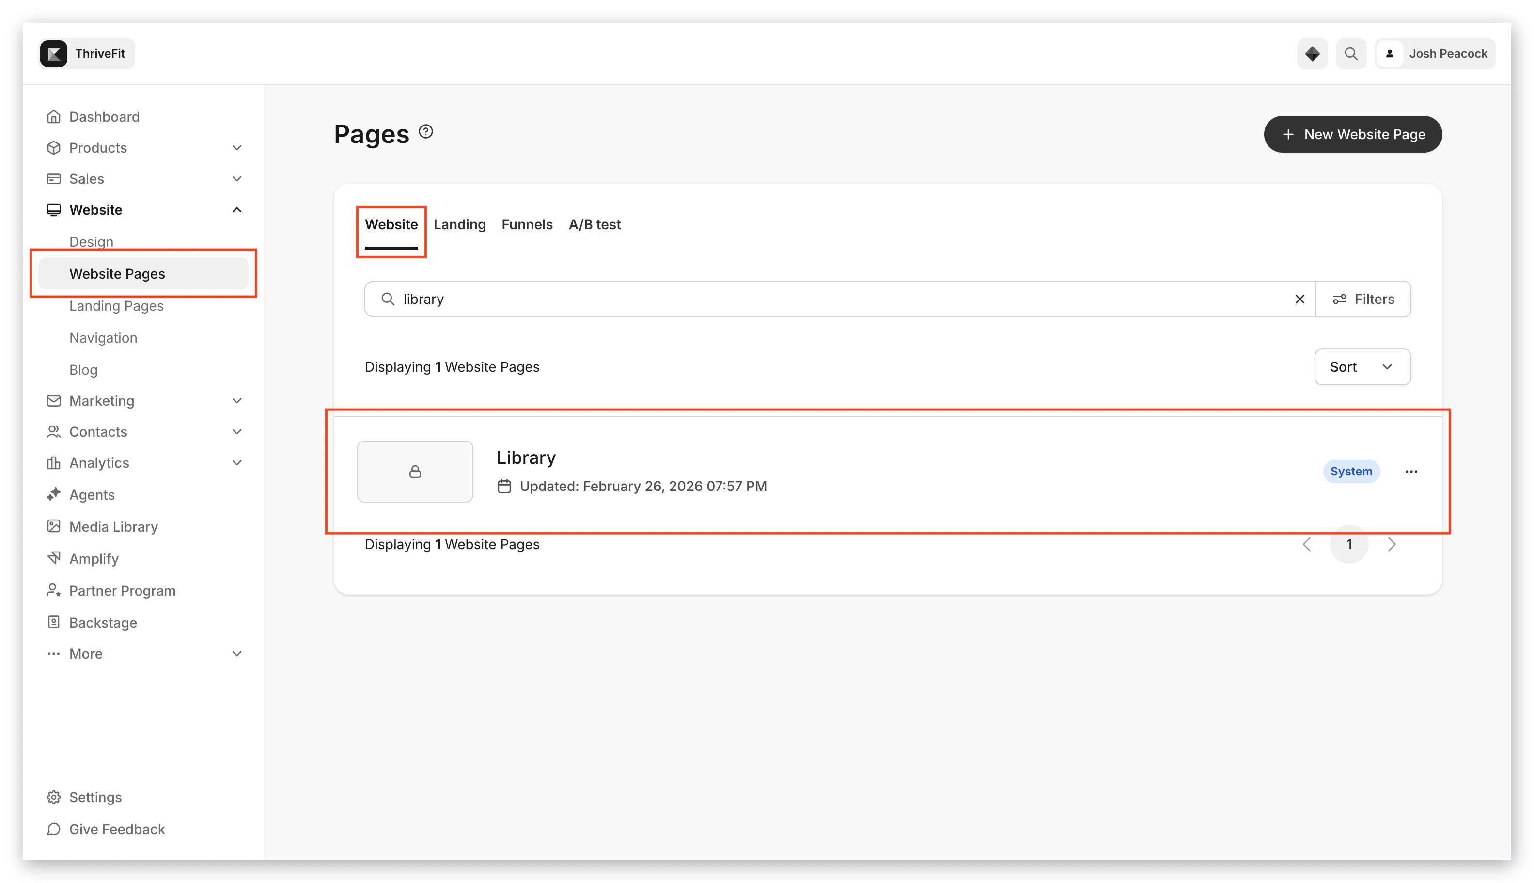Go to Dashboard in sidebar
The image size is (1534, 883).
pos(104,116)
